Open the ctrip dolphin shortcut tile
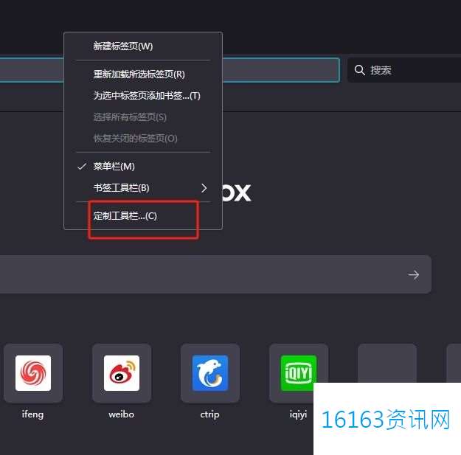 click(x=210, y=373)
